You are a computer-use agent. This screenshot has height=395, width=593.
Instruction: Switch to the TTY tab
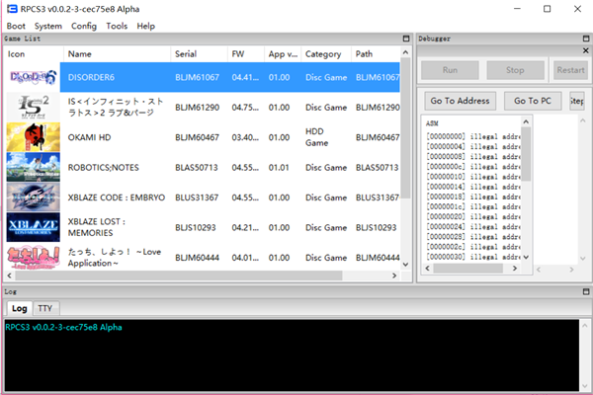pos(44,308)
